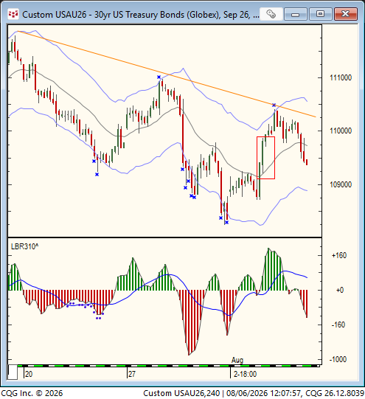Click the 2-18:00 time axis label
The height and width of the screenshot is (399, 365).
click(246, 374)
